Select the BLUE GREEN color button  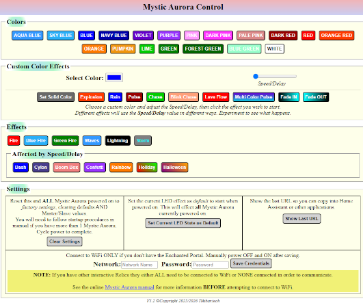[244, 49]
